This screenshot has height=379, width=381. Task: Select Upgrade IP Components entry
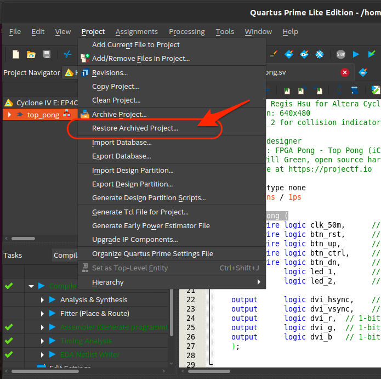tap(172, 240)
